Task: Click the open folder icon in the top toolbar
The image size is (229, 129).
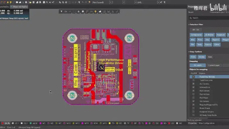Action: pos(30,2)
